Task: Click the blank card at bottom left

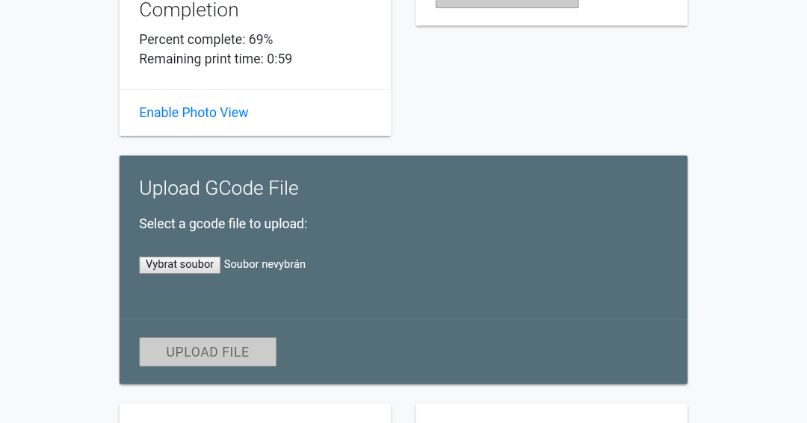Action: pyautogui.click(x=255, y=413)
